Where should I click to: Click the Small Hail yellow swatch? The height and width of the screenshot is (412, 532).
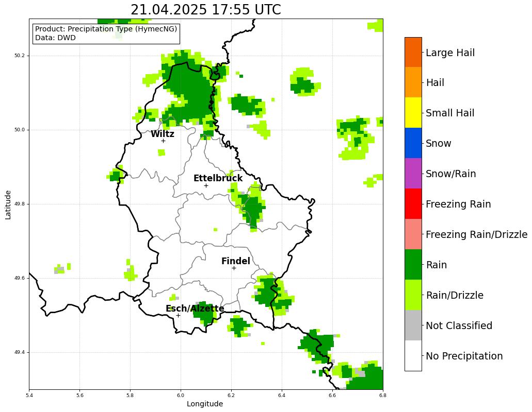[413, 113]
